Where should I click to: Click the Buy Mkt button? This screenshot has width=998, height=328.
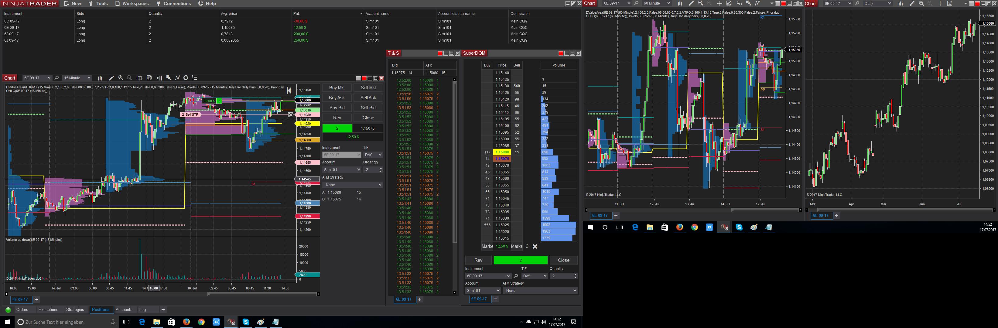(337, 88)
